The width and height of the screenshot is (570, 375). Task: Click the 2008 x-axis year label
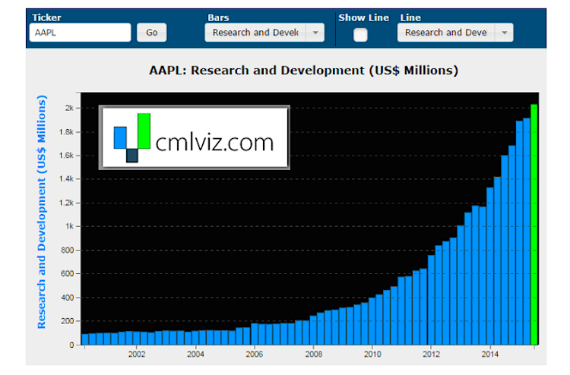pyautogui.click(x=313, y=355)
